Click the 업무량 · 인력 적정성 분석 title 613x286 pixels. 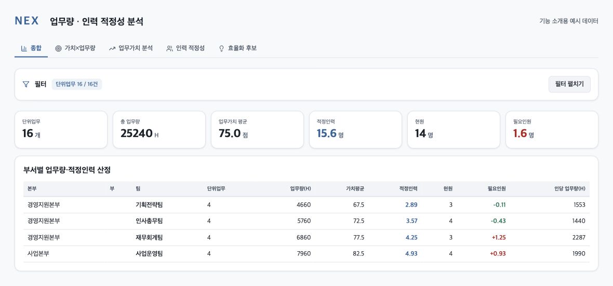pos(97,21)
